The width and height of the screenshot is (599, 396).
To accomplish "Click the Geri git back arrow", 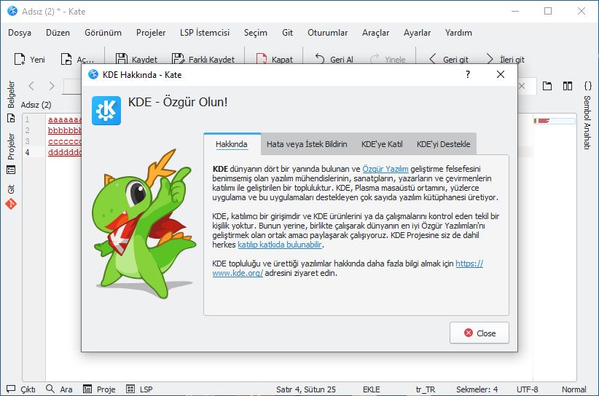I will tap(432, 59).
